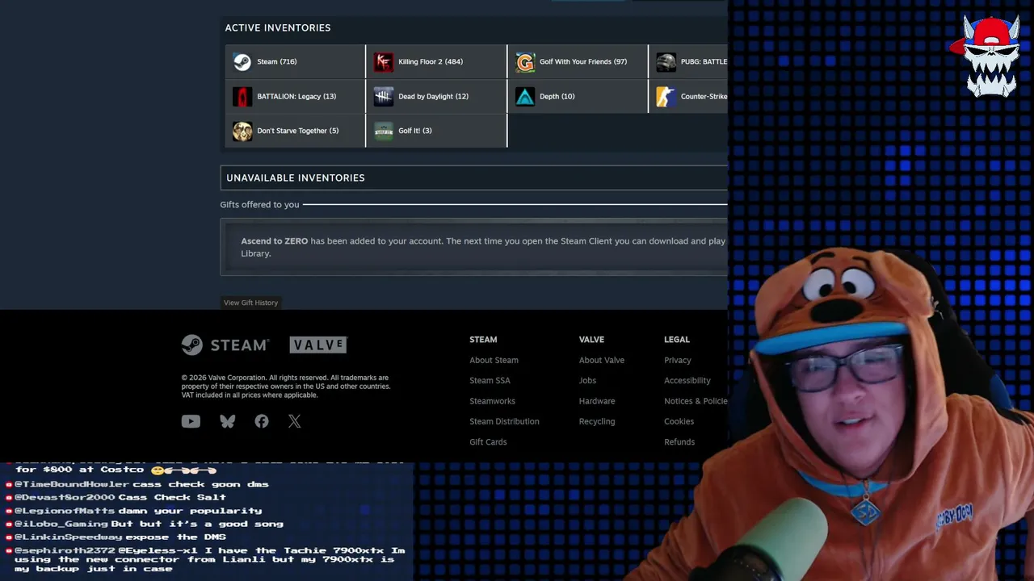Open Steam's Facebook icon in footer
The height and width of the screenshot is (581, 1034).
(x=262, y=421)
